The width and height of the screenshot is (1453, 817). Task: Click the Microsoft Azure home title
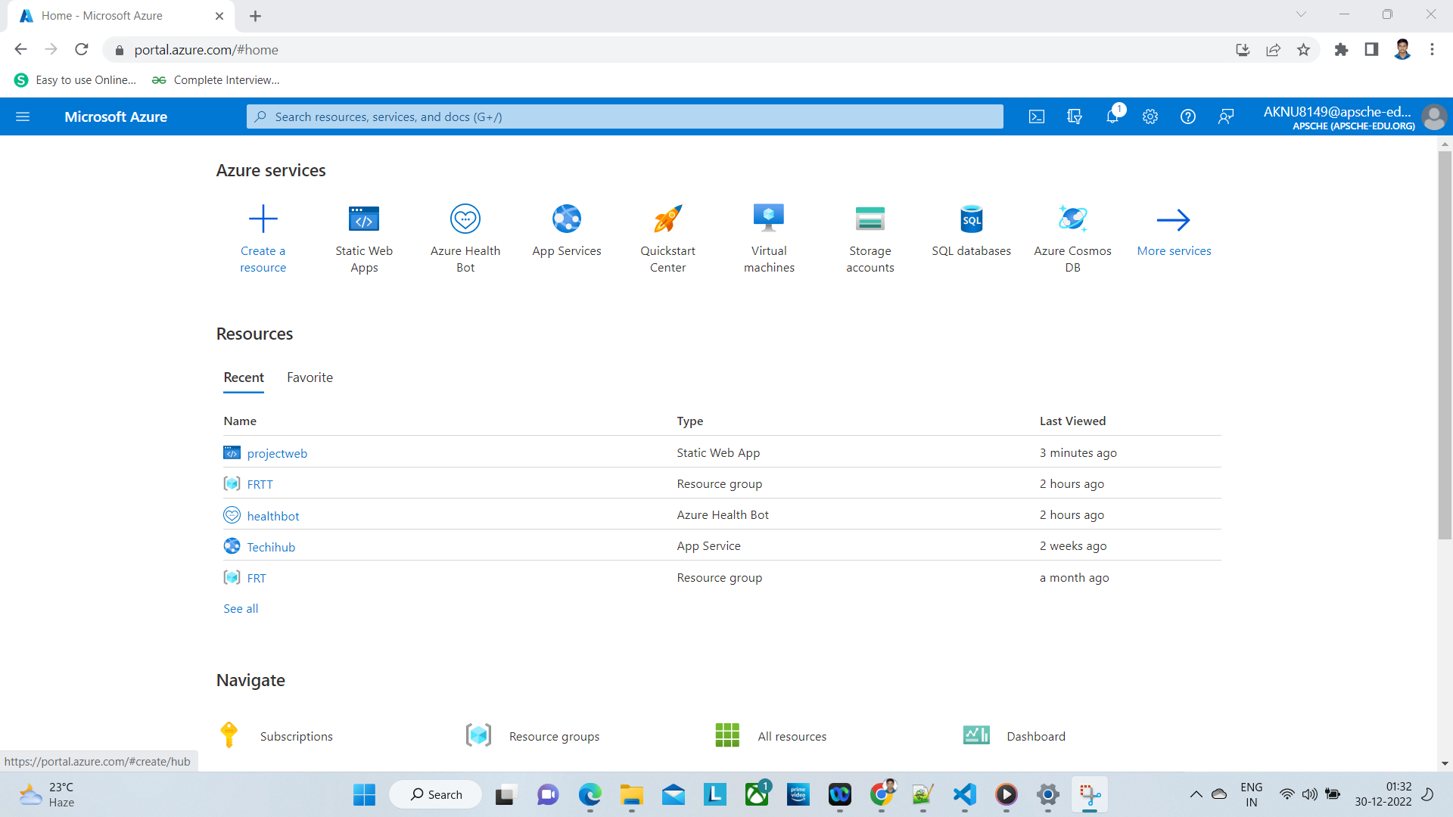(116, 116)
